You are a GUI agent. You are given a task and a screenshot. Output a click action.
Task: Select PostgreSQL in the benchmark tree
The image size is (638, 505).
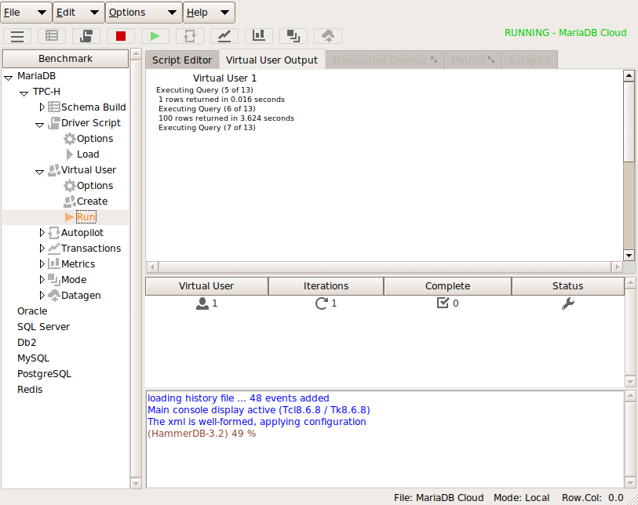tap(45, 374)
